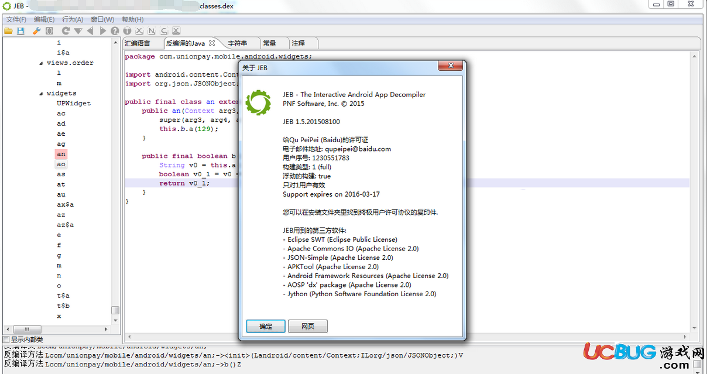Open the 行为(A) menu
Screen dimensions: 710x374
(73, 19)
